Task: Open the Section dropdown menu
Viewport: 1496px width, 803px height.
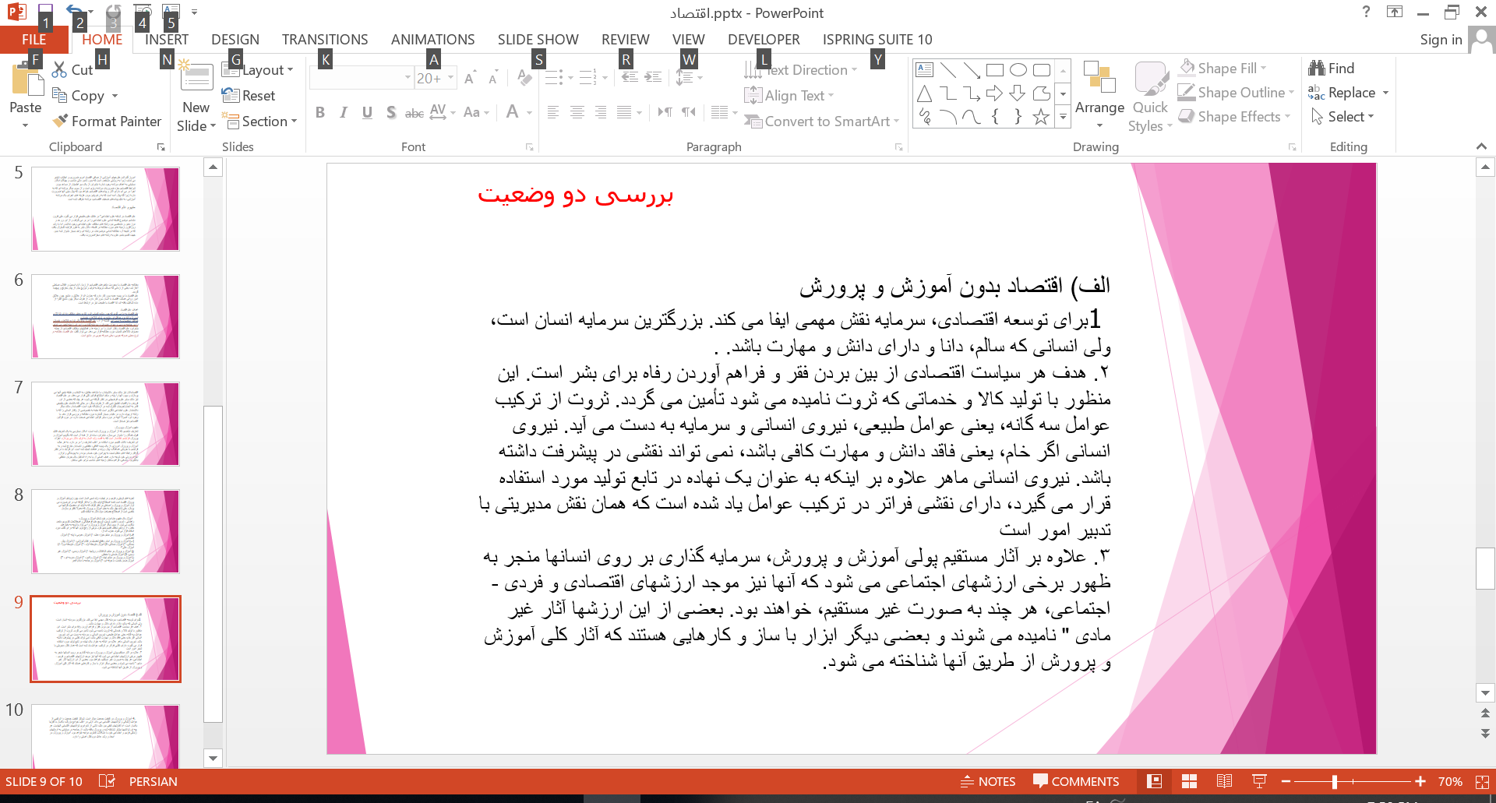Action: tap(262, 122)
